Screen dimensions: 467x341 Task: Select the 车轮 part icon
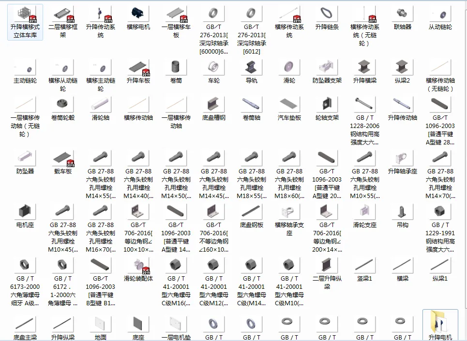(x=214, y=68)
